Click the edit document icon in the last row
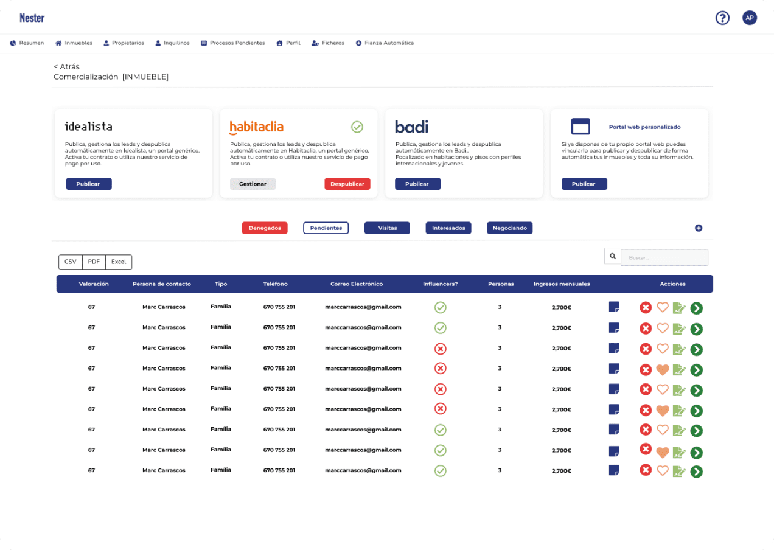Viewport: 774px width, 550px height. click(x=679, y=471)
